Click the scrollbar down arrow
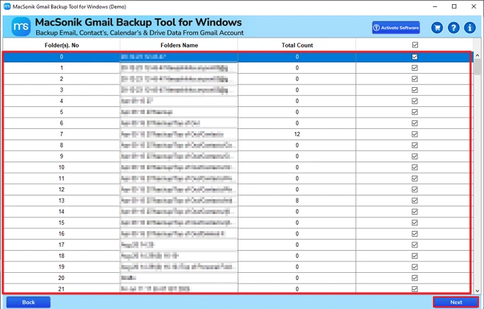The width and height of the screenshot is (484, 309). [478, 291]
